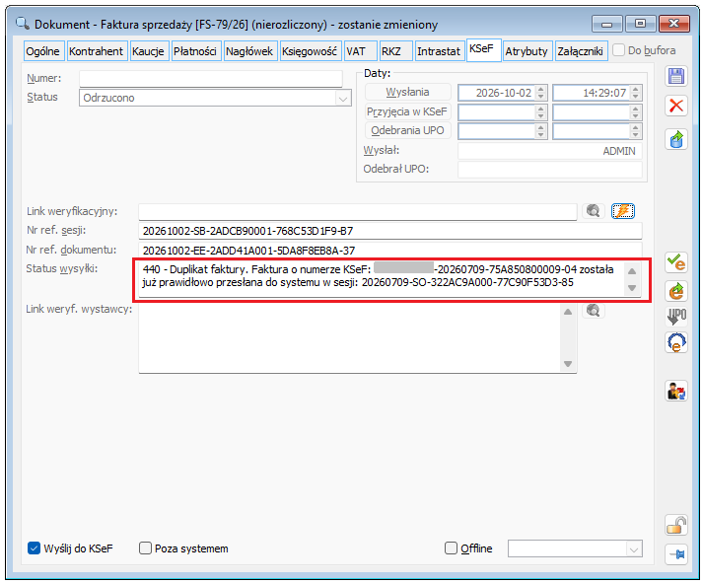Click down arrow of Link weryf. wystawcy scrollbar
This screenshot has width=703, height=584.
click(x=568, y=364)
